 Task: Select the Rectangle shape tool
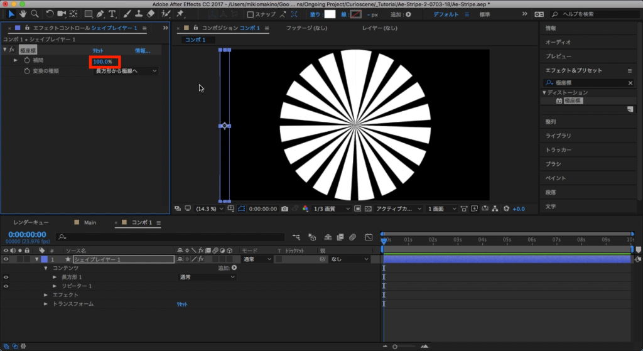(x=88, y=14)
